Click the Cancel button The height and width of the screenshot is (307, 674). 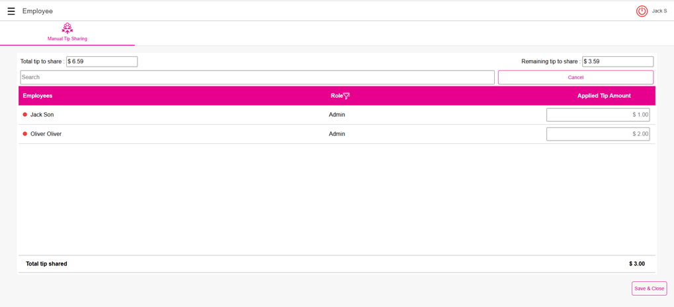(575, 77)
